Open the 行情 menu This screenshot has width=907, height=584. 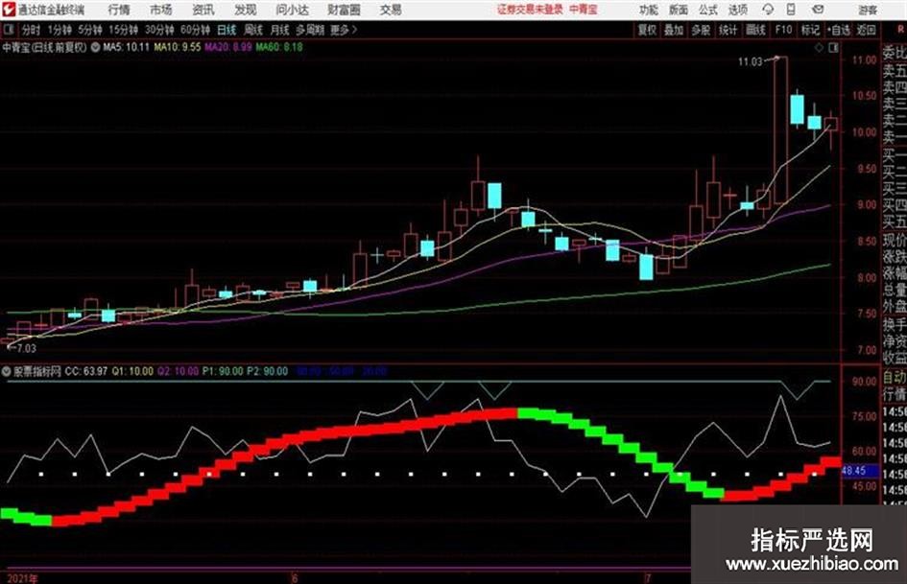click(x=119, y=10)
